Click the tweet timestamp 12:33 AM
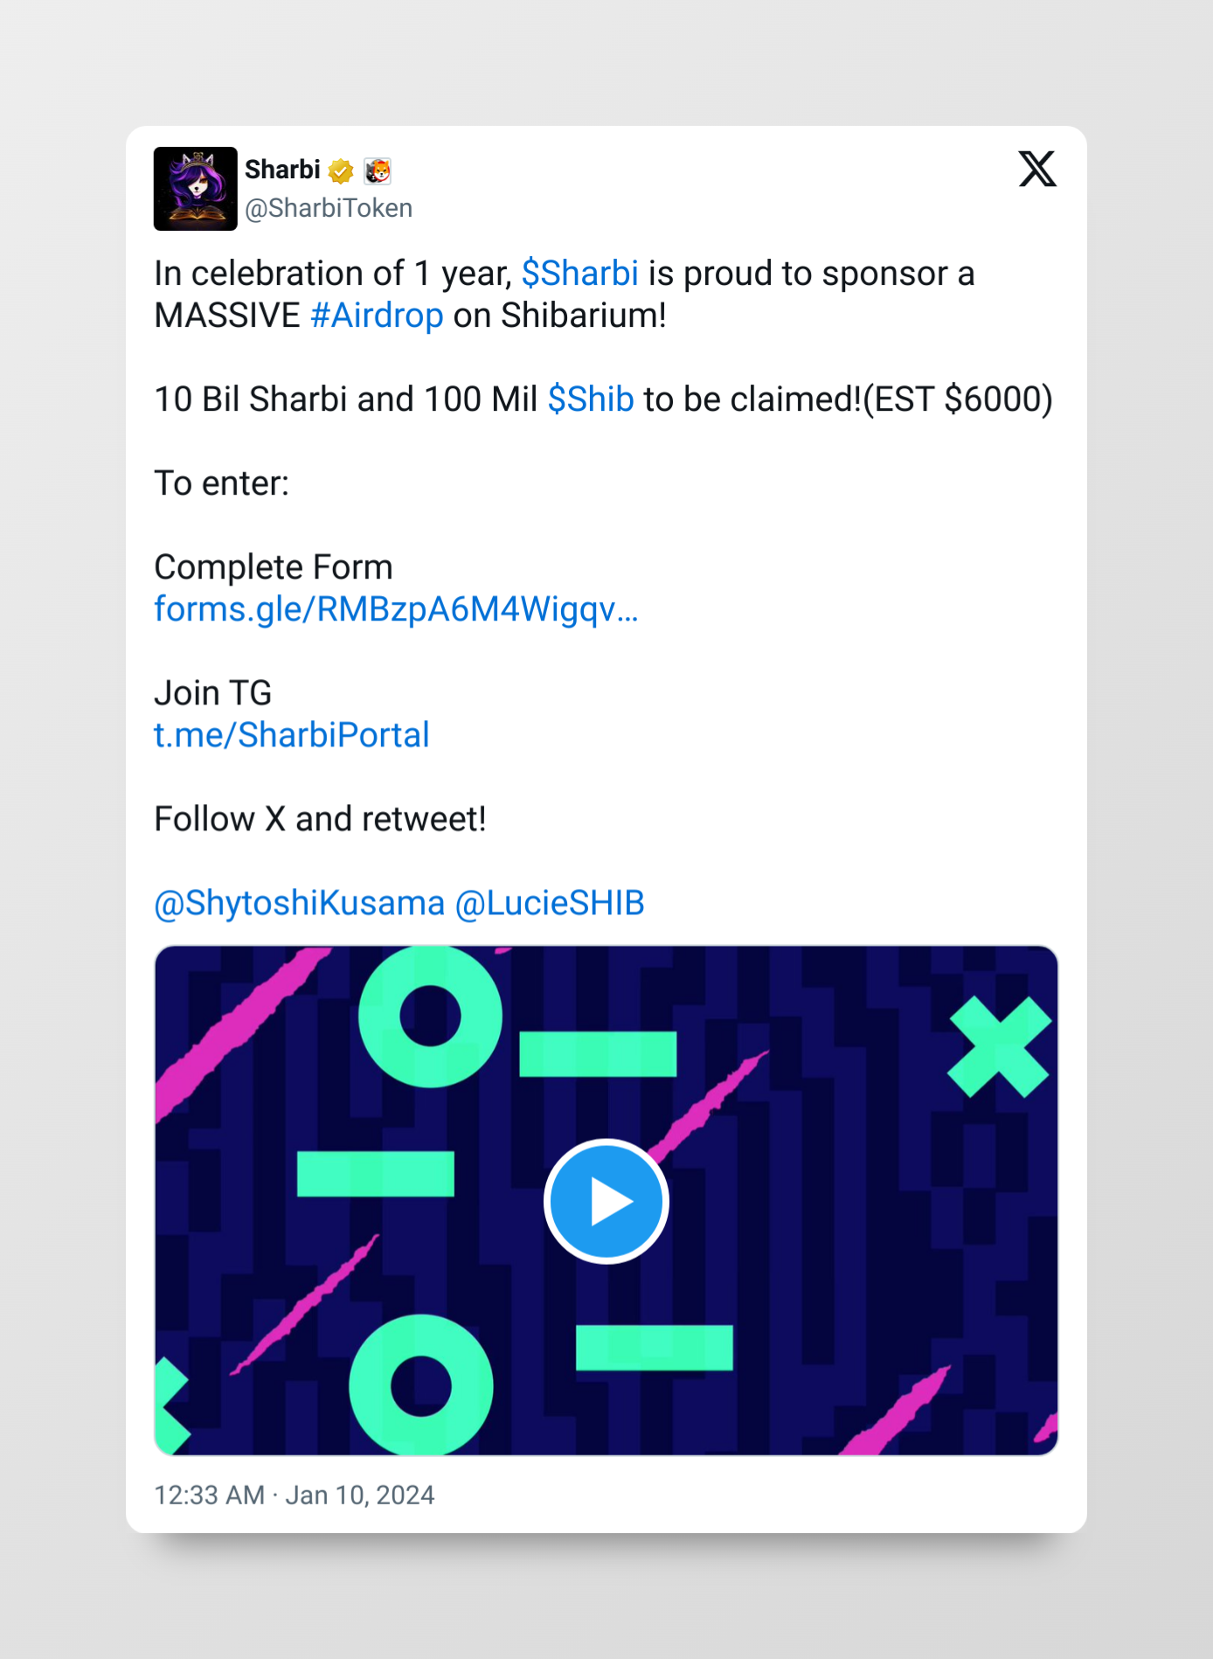 coord(210,1496)
